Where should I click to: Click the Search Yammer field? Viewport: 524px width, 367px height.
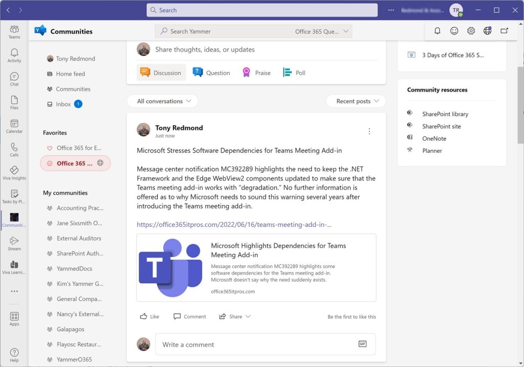point(222,31)
